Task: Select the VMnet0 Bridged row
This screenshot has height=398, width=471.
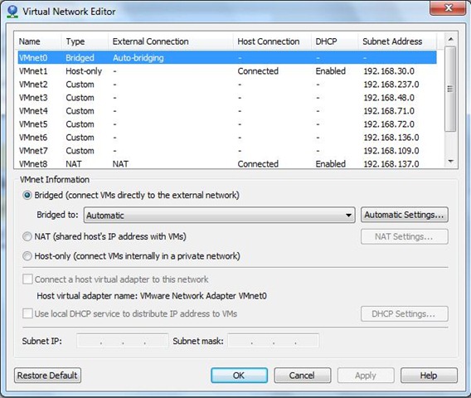Action: 227,58
